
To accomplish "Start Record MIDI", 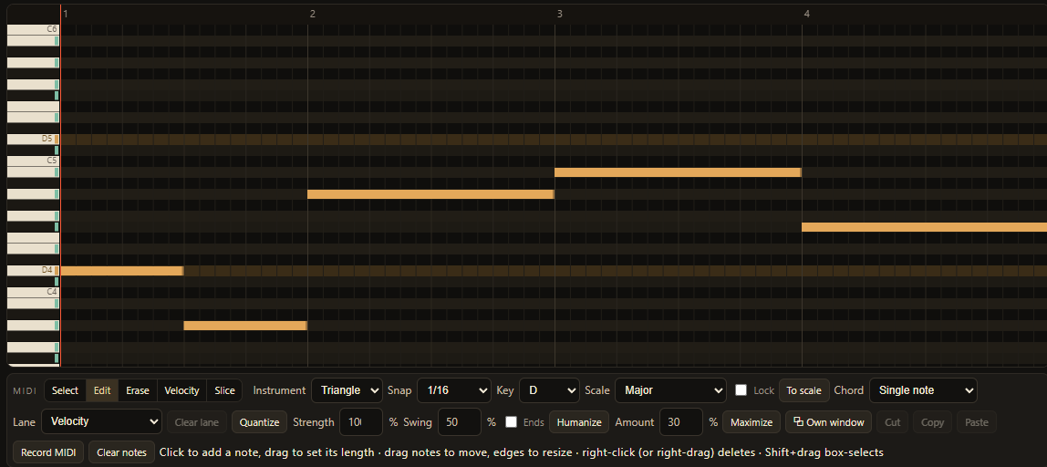I will coord(48,452).
